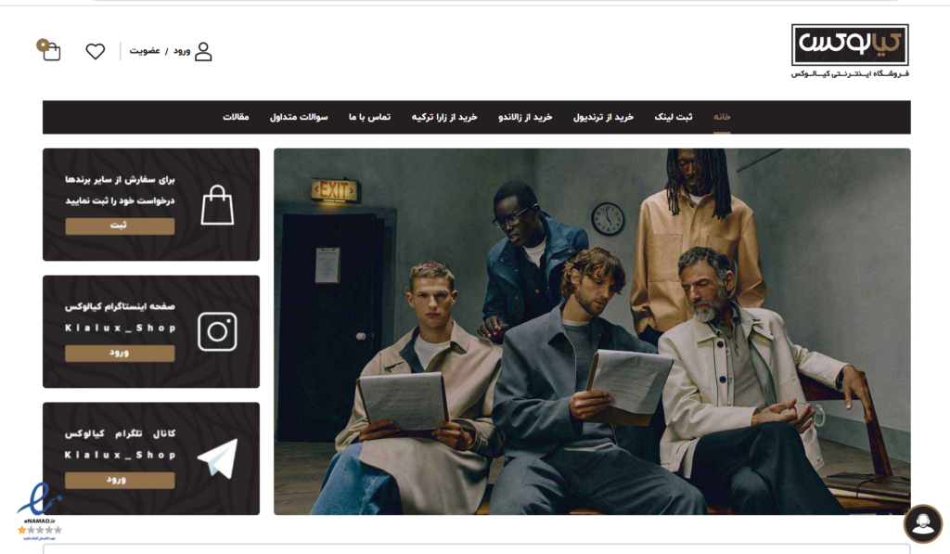
Task: Open the سوالات متداول page
Action: click(x=299, y=117)
